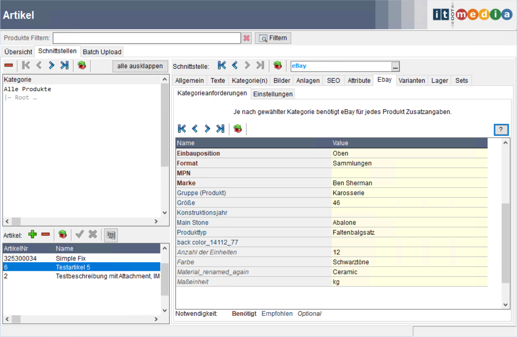Click the requirements table vertical scrollbar thumb
The height and width of the screenshot is (337, 517).
[x=505, y=243]
